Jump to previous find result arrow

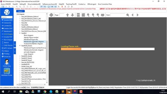coord(133,15)
